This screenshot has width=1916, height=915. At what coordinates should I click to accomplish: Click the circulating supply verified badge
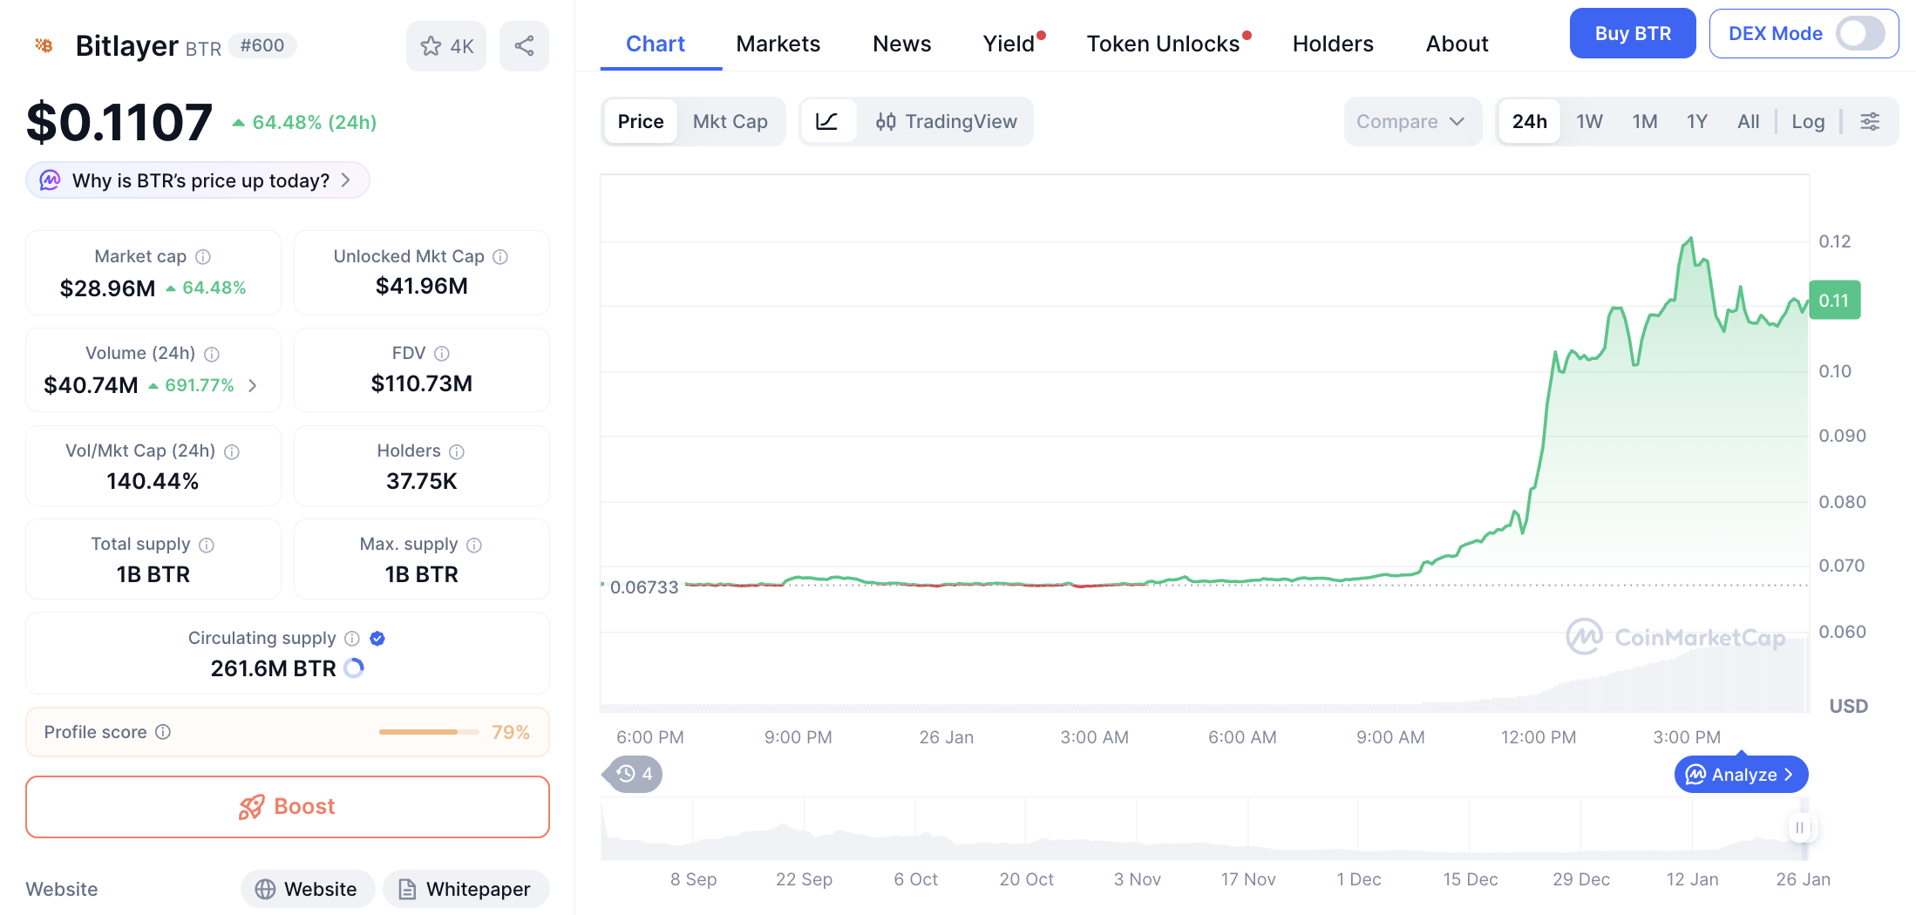(x=377, y=639)
